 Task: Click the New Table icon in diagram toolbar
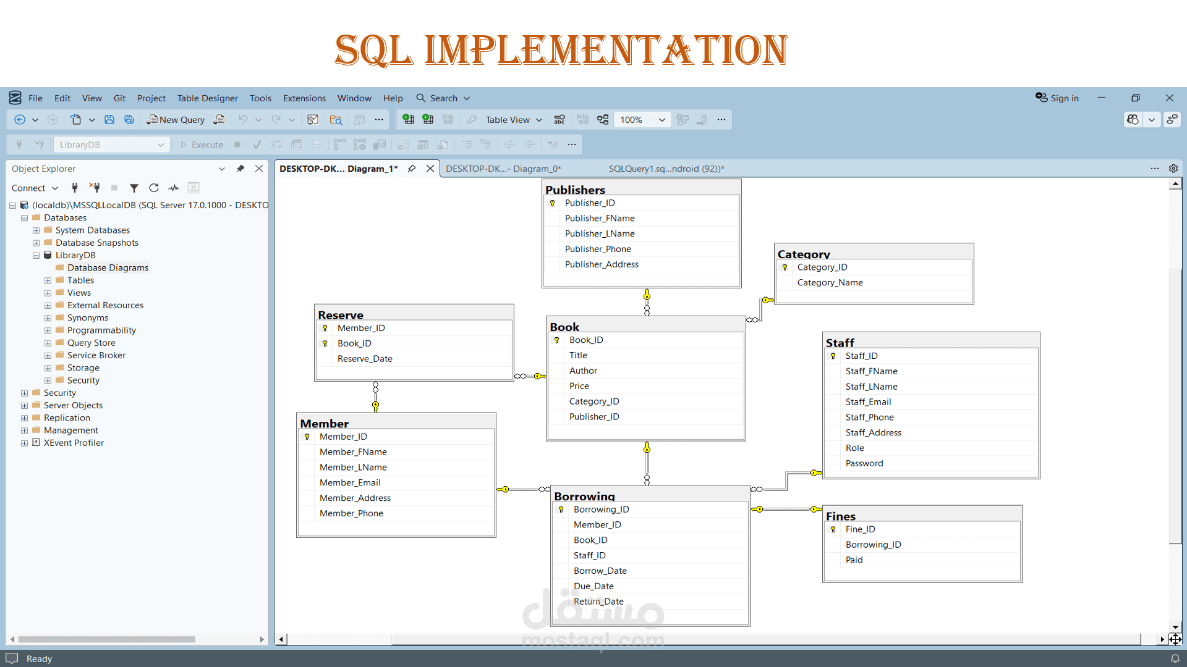coord(408,120)
